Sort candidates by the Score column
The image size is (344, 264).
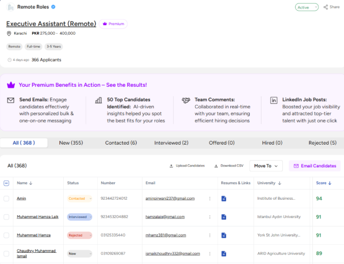[x=323, y=183]
